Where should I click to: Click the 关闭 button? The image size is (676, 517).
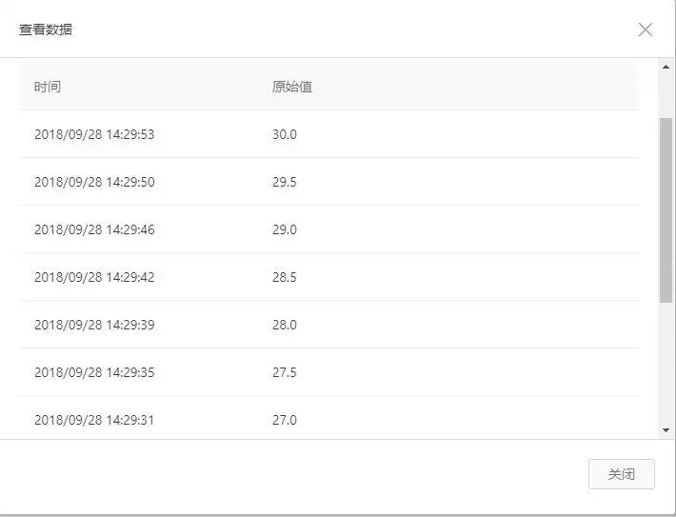coord(621,474)
